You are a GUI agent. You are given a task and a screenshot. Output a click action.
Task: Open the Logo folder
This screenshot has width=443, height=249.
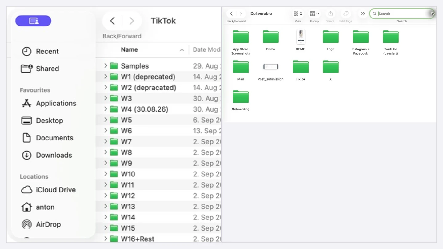click(x=331, y=40)
